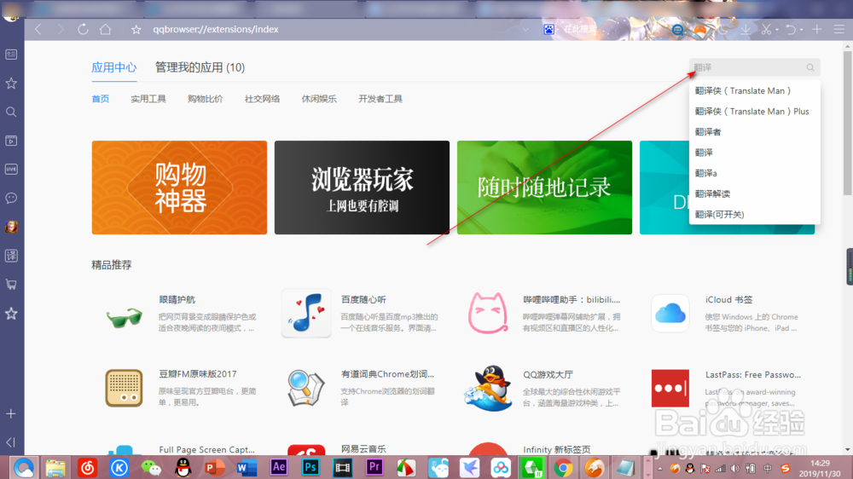Click the browser back arrow
Viewport: 853px width, 479px height.
38,29
